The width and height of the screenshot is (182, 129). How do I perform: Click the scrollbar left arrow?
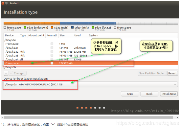(3, 117)
